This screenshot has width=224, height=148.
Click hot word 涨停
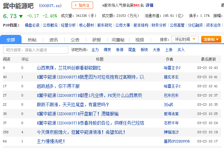tap(120, 50)
